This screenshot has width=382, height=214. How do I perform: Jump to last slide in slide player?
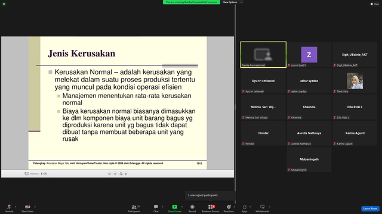(126, 174)
